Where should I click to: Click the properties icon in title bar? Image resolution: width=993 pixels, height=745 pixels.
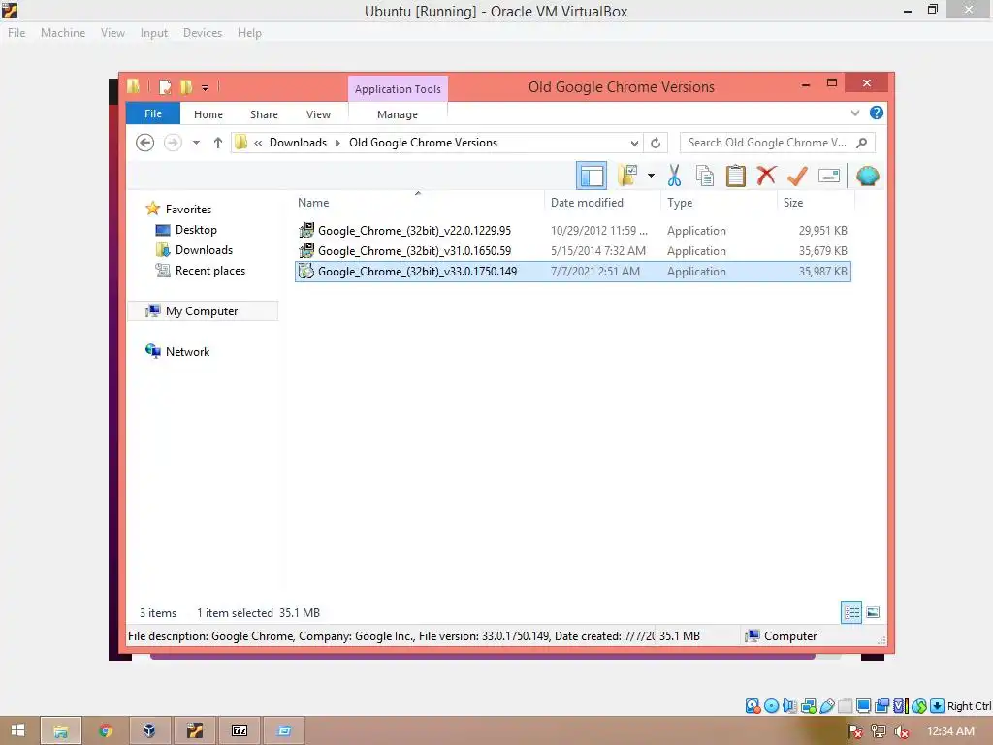coord(165,86)
